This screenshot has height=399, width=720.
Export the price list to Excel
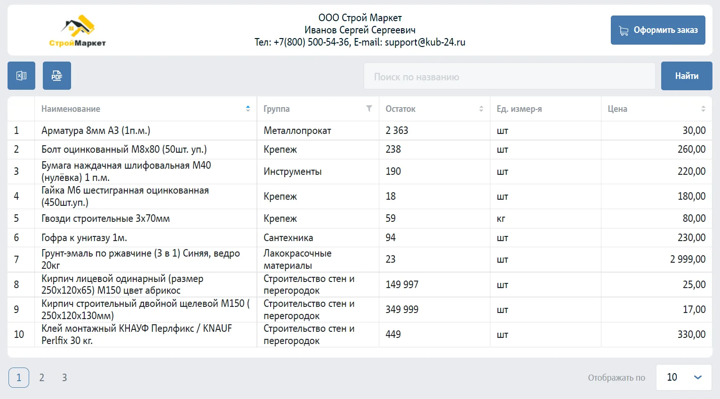pyautogui.click(x=21, y=76)
